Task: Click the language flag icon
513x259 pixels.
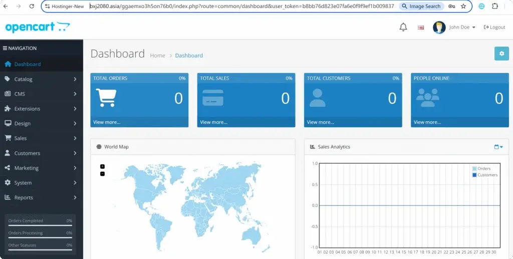Action: [421, 28]
